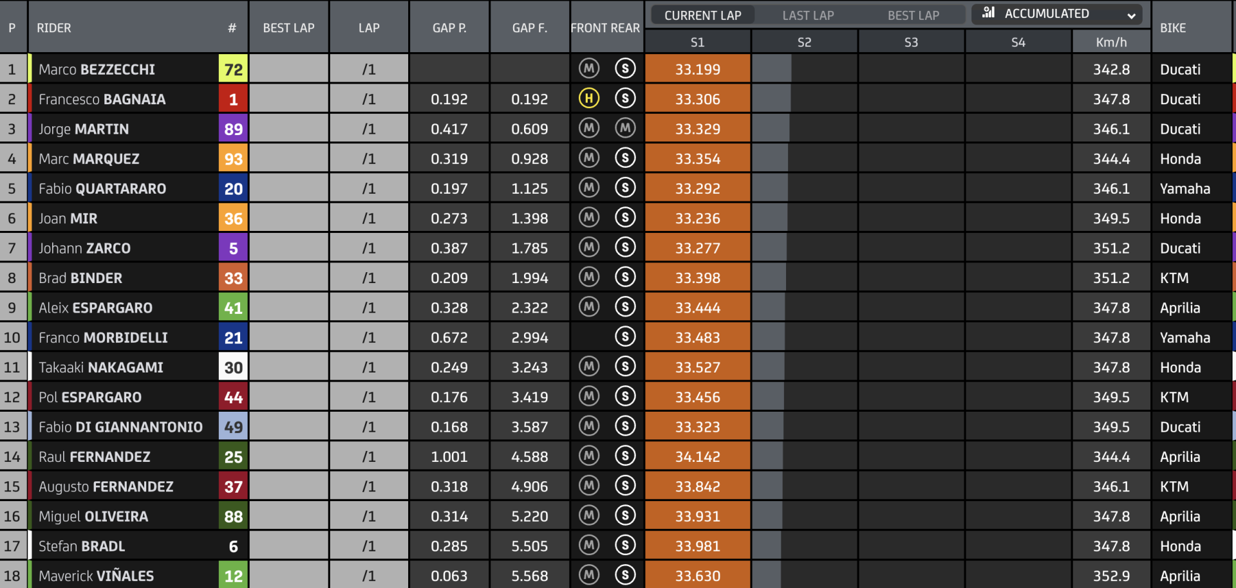
Task: Click the S3 sector header
Action: 911,42
